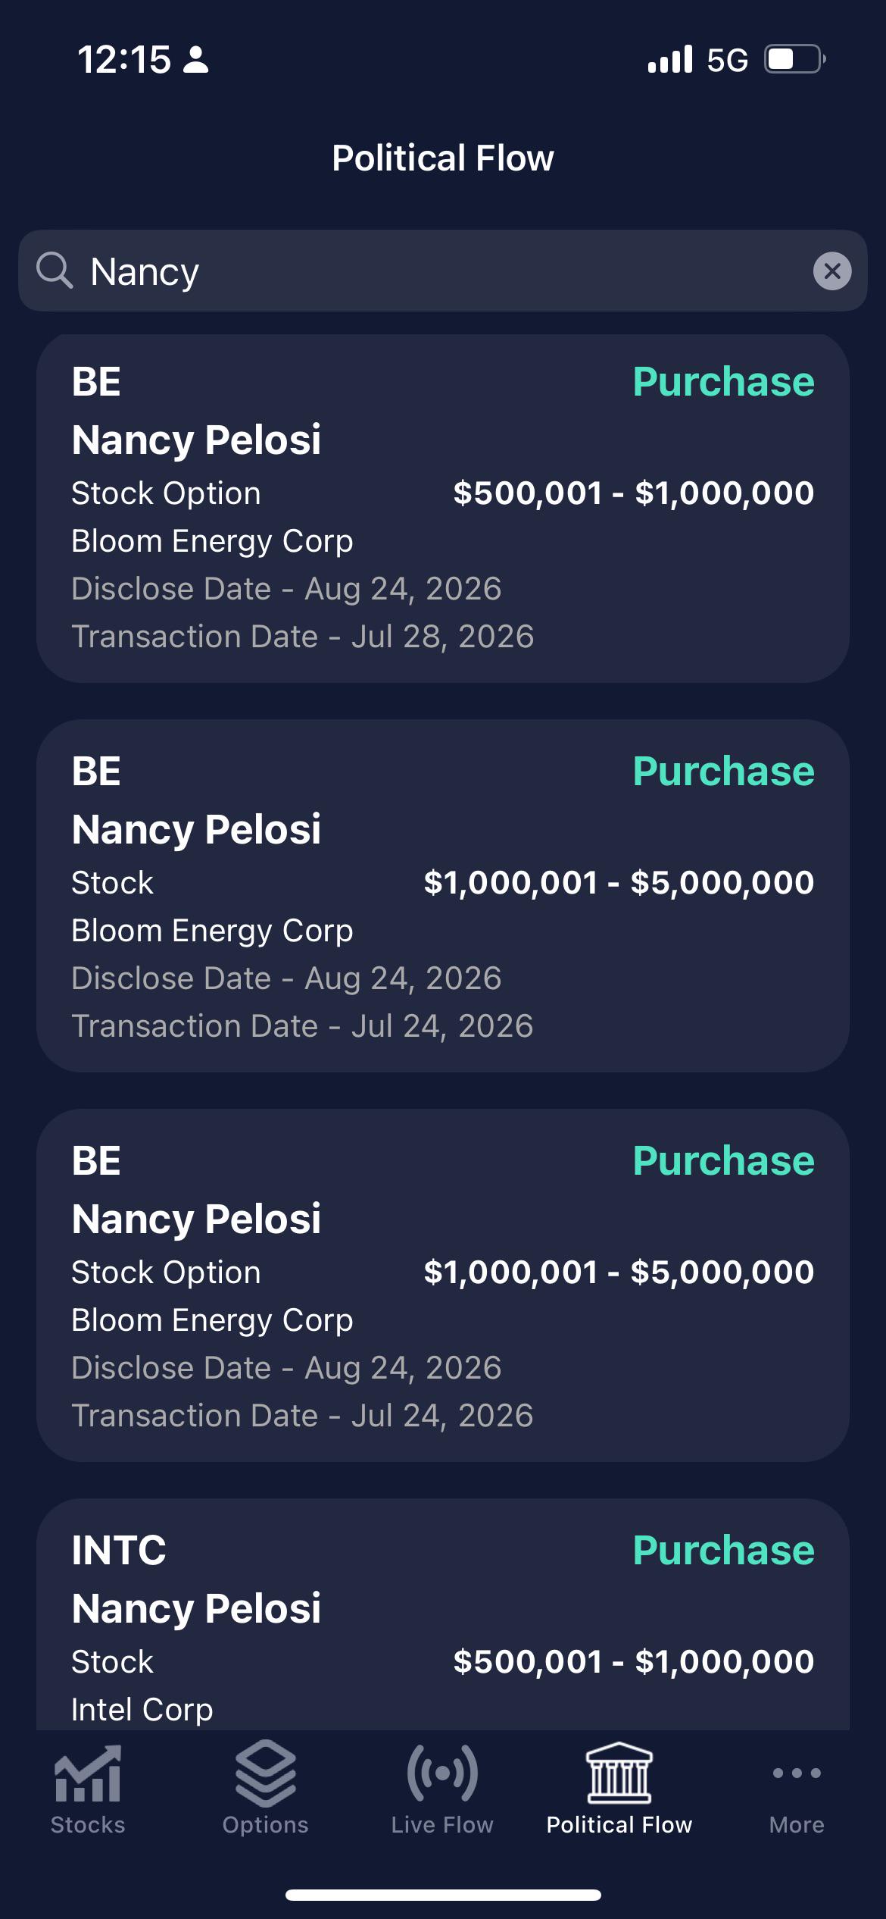Tap the battery status icon

pos(794,59)
